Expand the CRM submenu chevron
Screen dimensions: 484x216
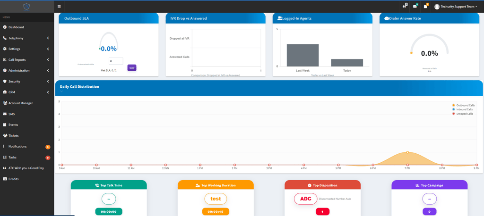pyautogui.click(x=48, y=92)
